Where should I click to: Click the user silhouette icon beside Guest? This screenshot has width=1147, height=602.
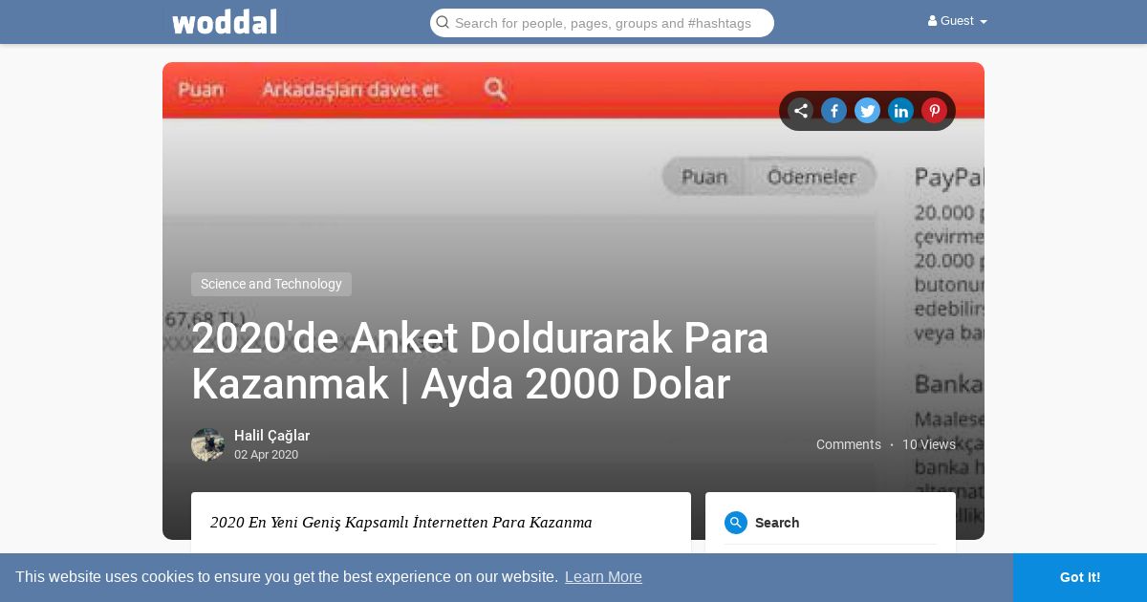click(932, 21)
